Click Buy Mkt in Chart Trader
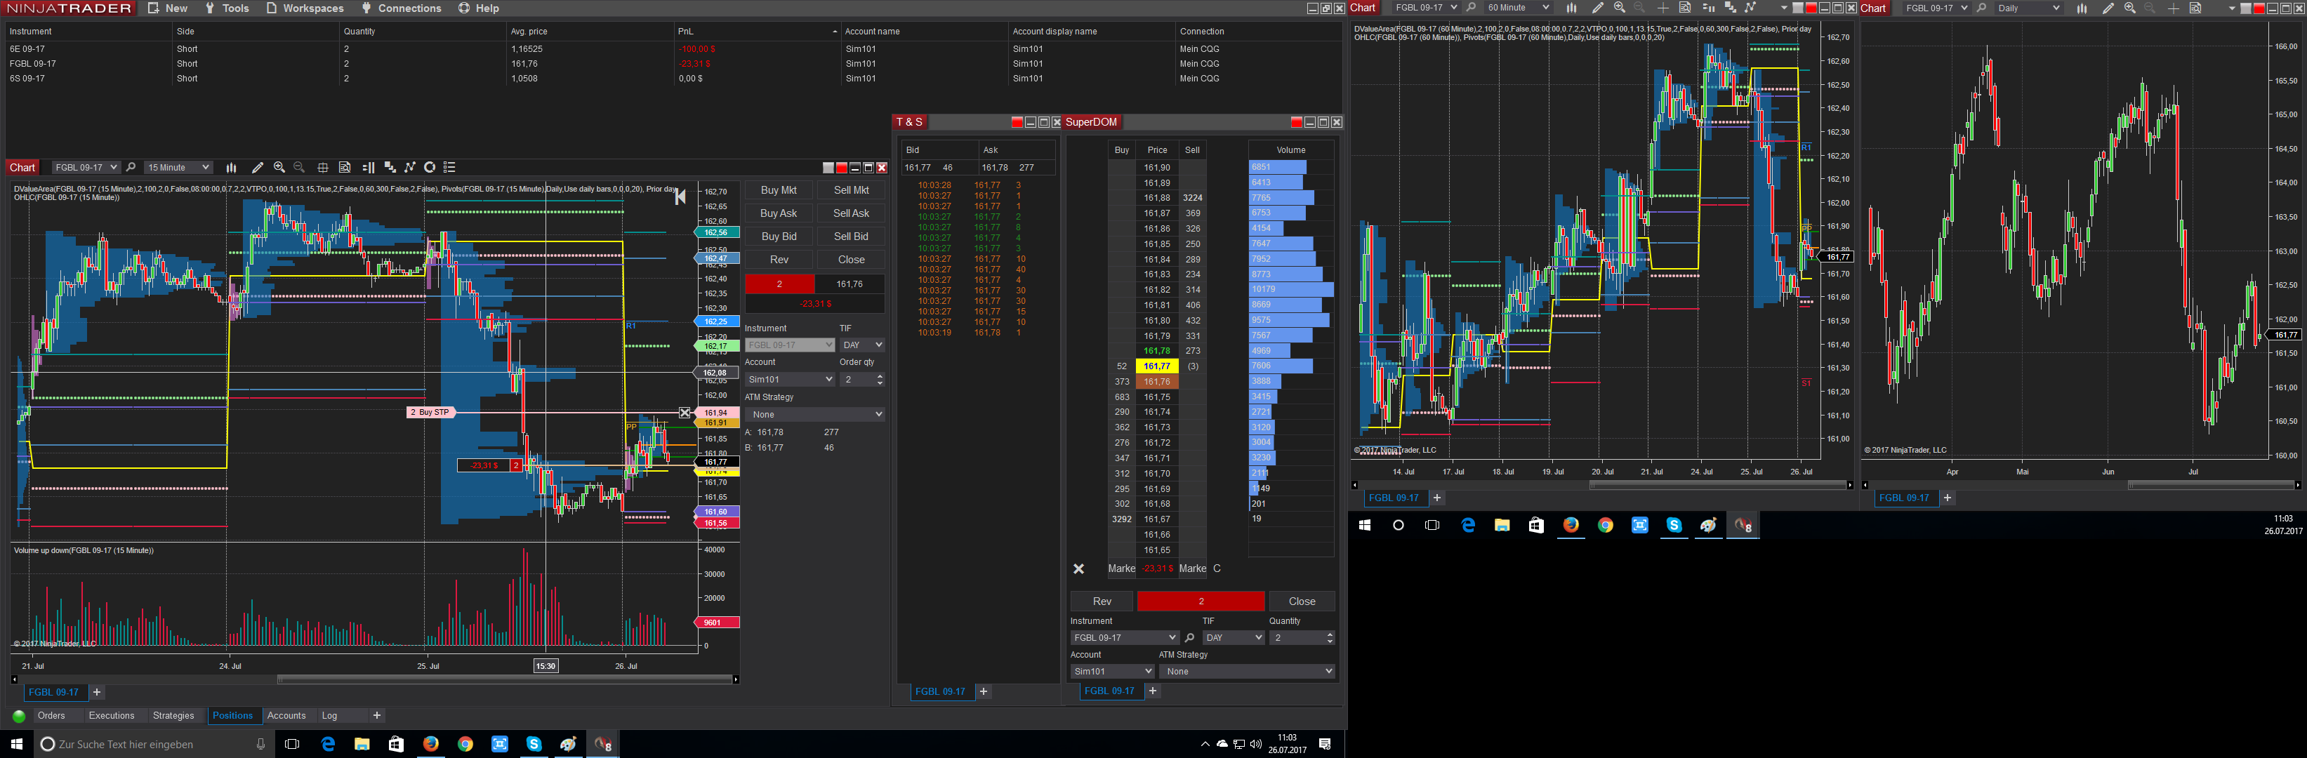Image resolution: width=2307 pixels, height=758 pixels. (779, 191)
